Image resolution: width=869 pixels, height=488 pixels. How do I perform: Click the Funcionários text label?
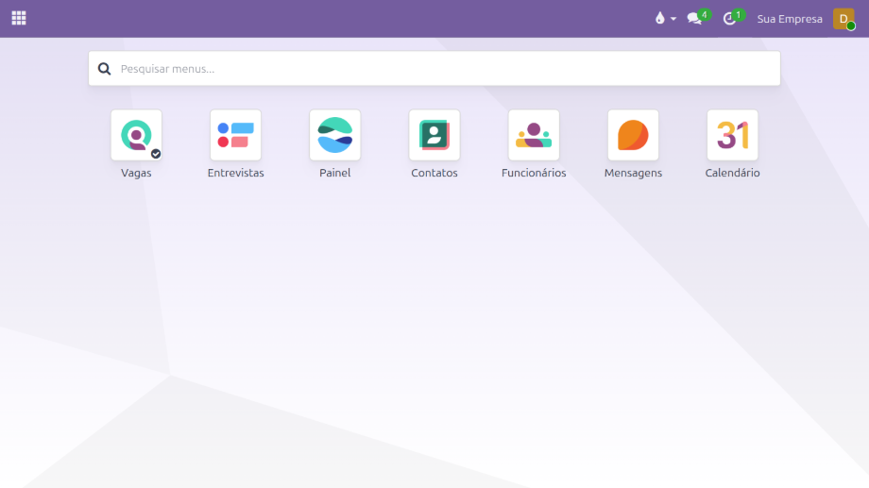[534, 174]
